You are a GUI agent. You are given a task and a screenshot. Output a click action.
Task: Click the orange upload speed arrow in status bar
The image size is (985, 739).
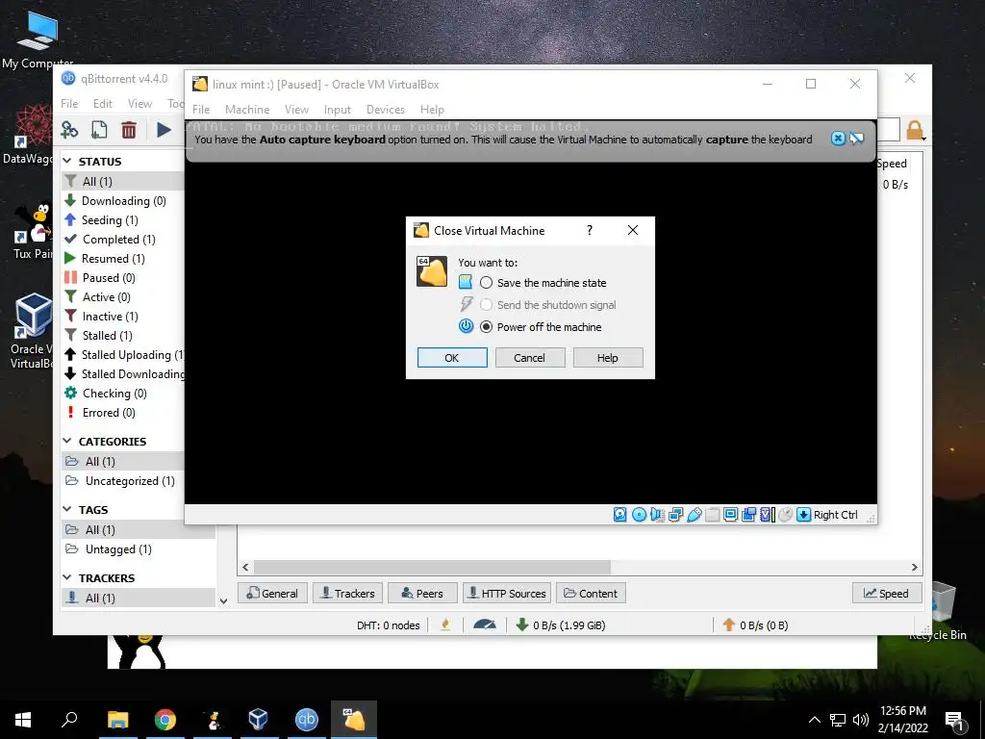729,624
